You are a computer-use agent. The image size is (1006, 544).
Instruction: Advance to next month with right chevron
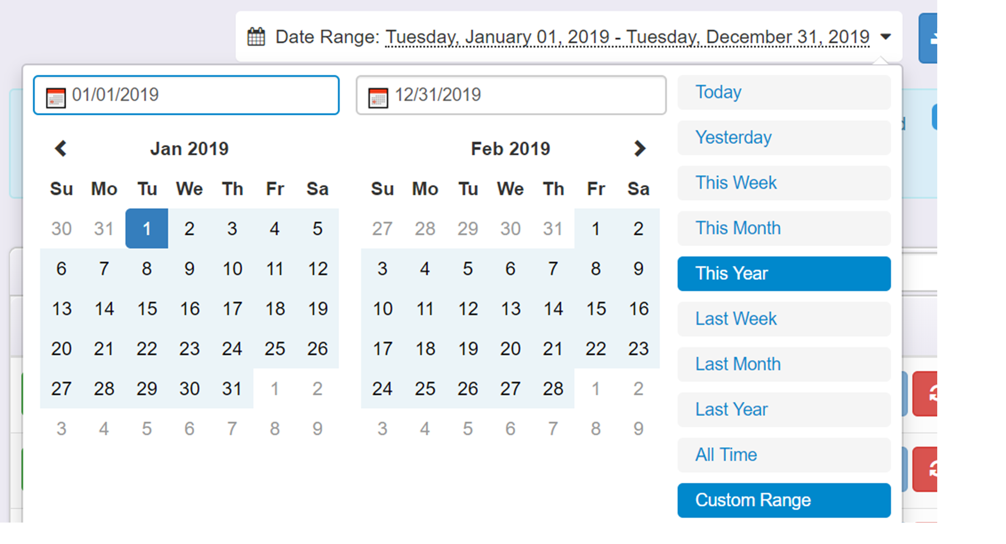point(640,149)
